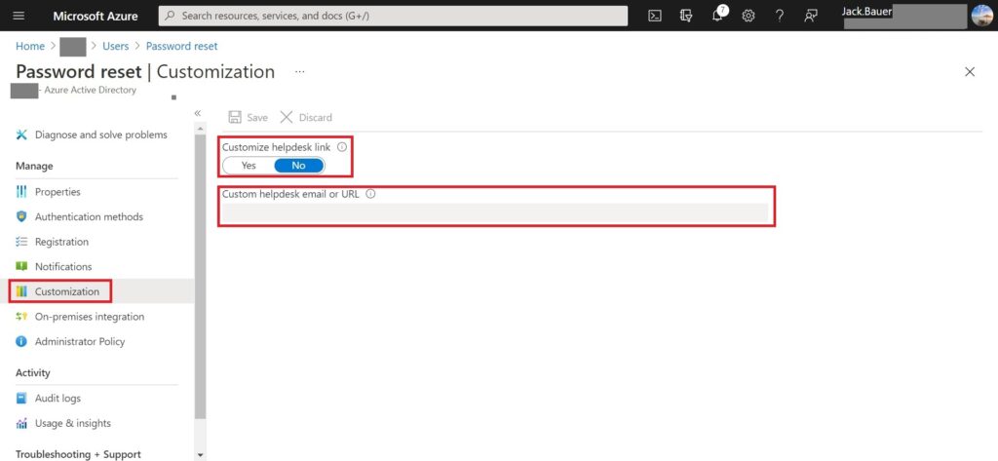The image size is (998, 461).
Task: Open Authentication methods menu item
Action: pyautogui.click(x=89, y=216)
